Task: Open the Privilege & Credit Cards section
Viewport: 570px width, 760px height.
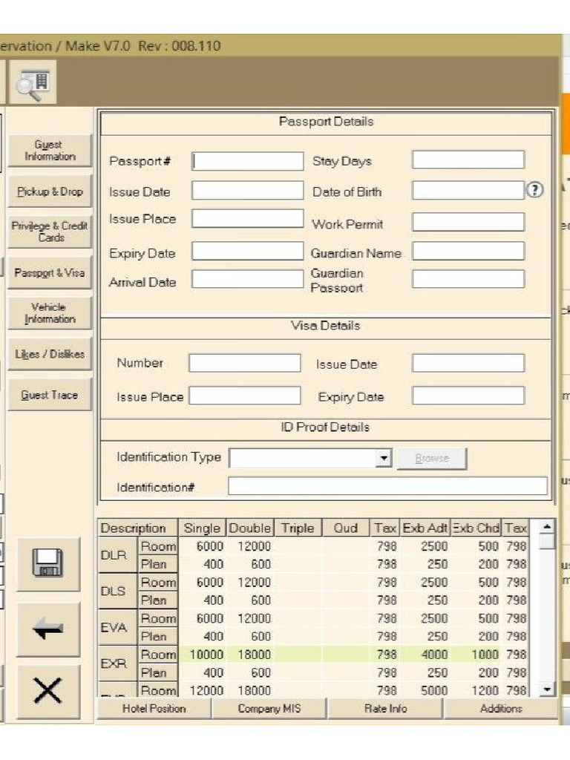Action: point(50,232)
